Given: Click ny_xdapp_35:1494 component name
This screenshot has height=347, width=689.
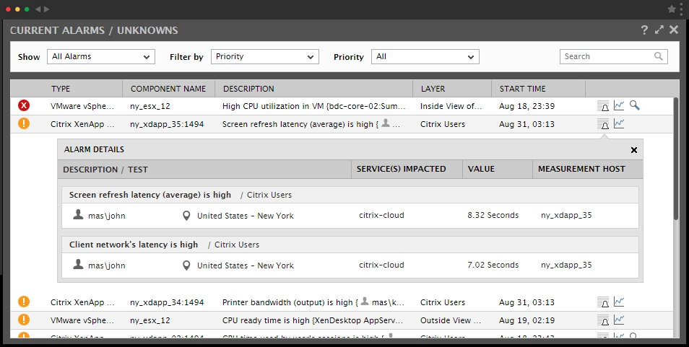Looking at the screenshot, I should tap(167, 124).
